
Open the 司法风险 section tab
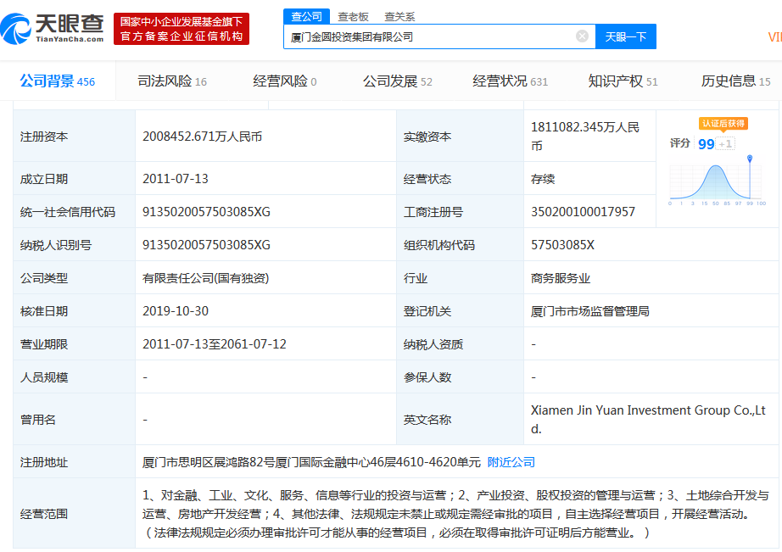click(x=172, y=81)
